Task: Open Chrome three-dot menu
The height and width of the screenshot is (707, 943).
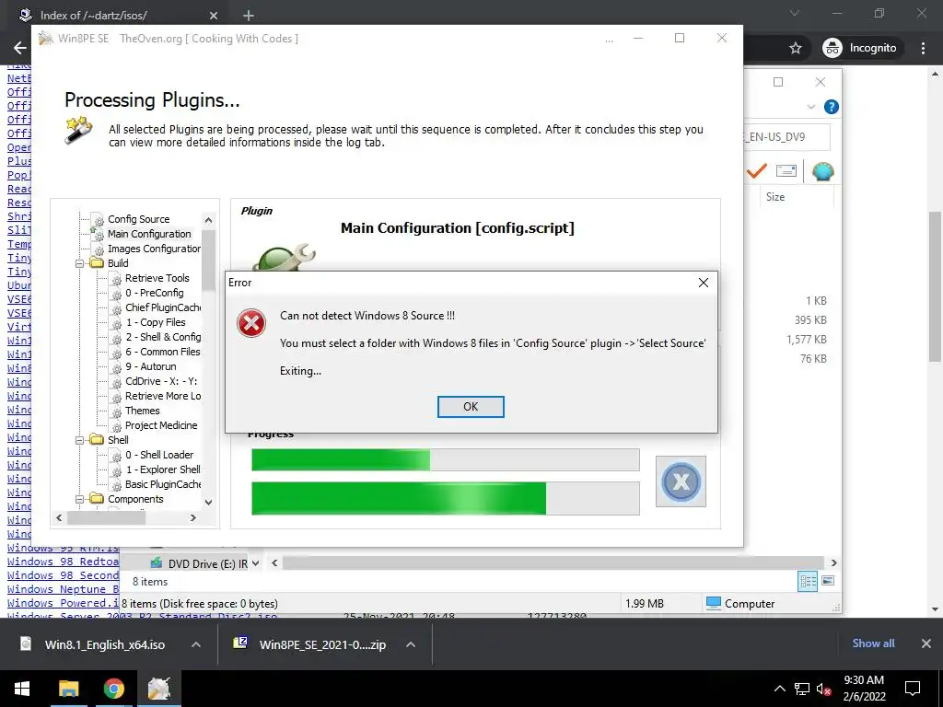Action: pos(923,48)
